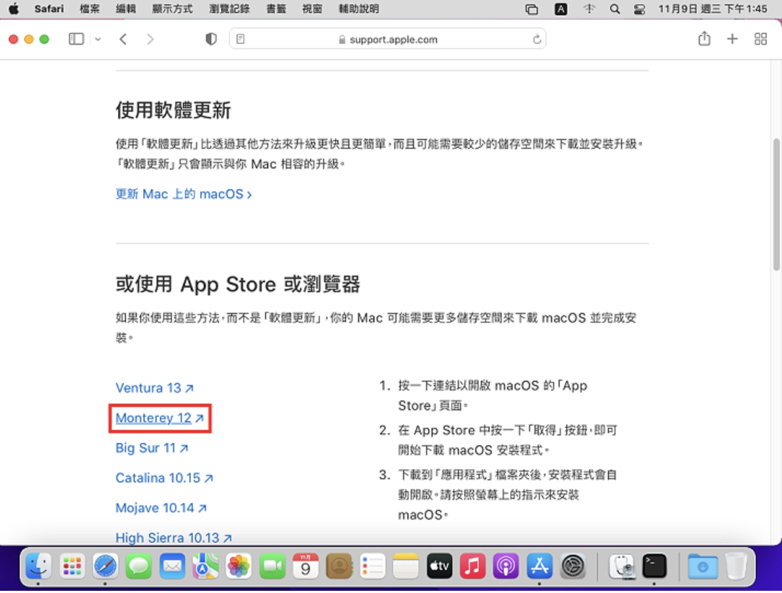Open Messages from the Dock
The image size is (782, 593).
click(x=139, y=566)
